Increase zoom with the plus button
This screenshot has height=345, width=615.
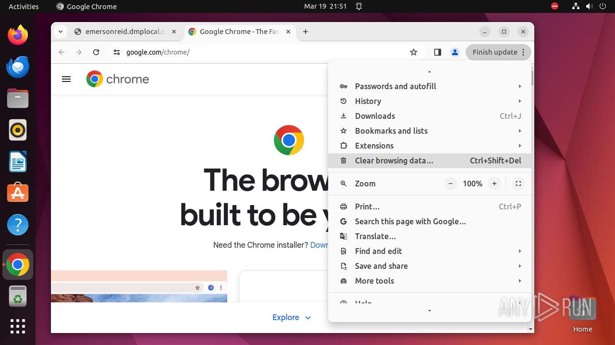494,184
